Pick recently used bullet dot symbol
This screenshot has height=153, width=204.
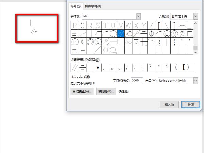[x=98, y=68]
